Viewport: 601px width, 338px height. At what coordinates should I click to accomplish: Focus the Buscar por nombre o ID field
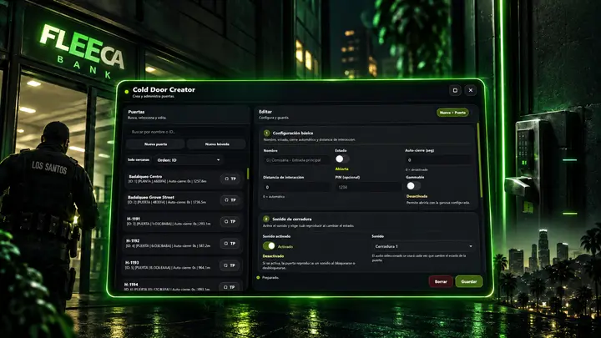click(x=187, y=132)
